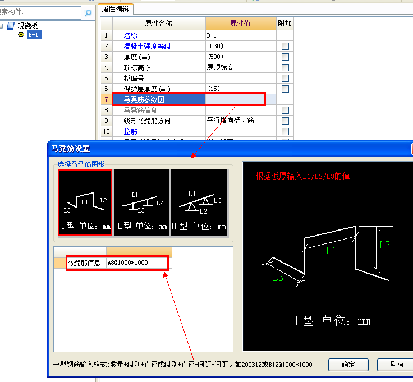Click the 板编号 property label
This screenshot has width=413, height=382.
tap(134, 78)
